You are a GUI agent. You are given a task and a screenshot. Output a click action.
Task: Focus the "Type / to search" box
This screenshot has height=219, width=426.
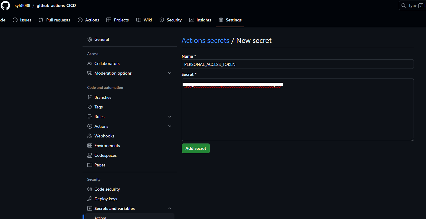point(412,5)
